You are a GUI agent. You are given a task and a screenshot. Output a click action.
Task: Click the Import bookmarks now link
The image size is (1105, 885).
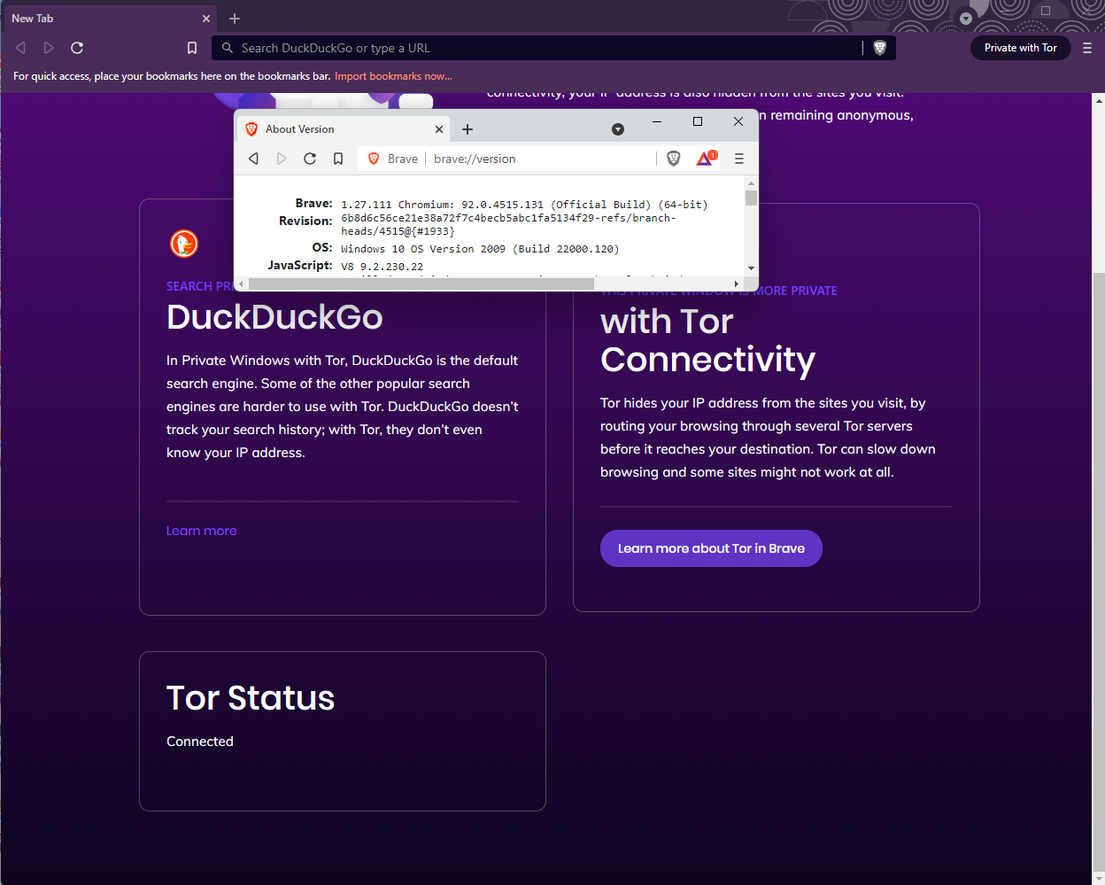(393, 75)
